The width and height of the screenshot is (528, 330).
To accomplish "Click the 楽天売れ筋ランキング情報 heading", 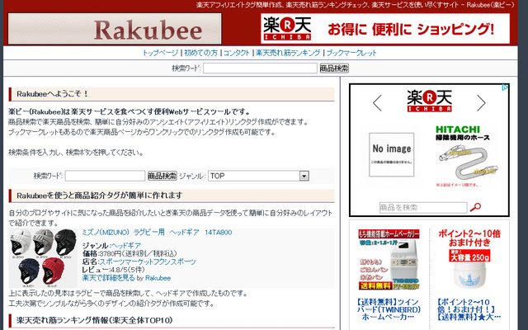I will [x=172, y=320].
